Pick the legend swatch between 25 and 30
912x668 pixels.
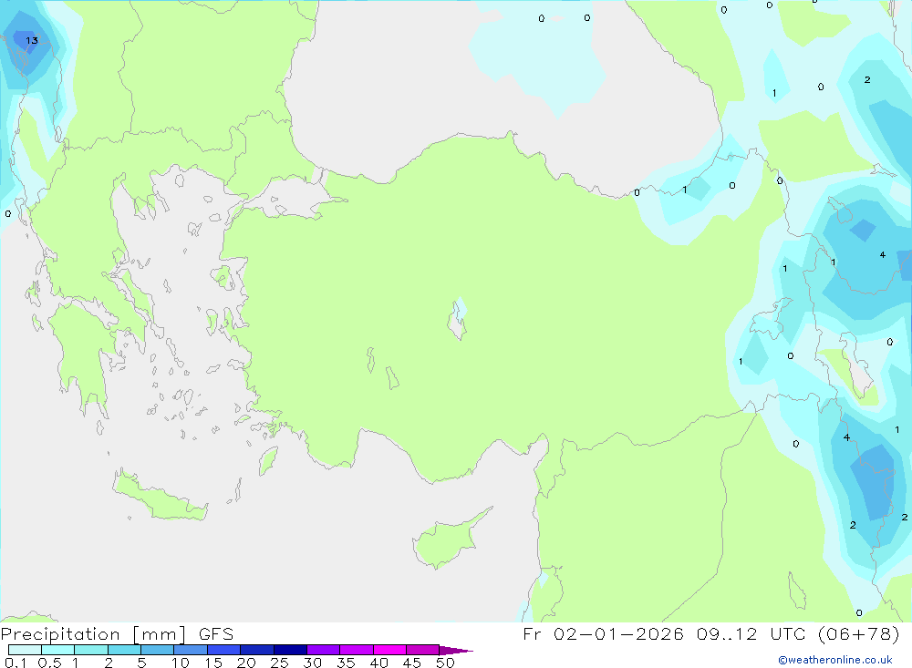(290, 650)
